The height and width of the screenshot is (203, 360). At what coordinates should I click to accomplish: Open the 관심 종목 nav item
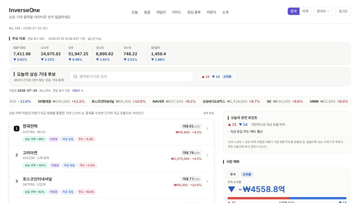click(194, 12)
